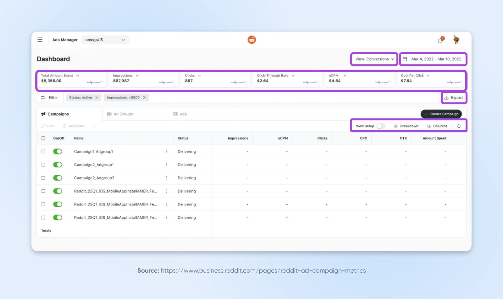Sort by the Amount Spent column header
Viewport: 503px width, 299px height.
434,139
